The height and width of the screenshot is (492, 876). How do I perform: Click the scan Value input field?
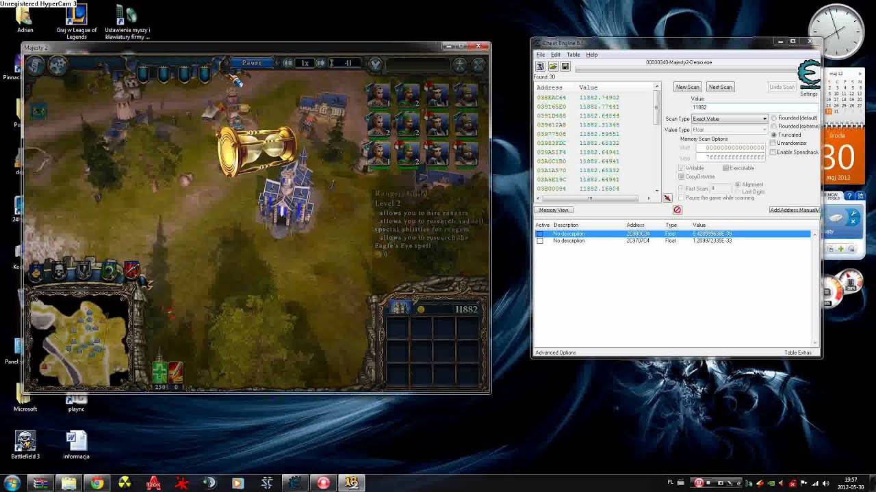pos(754,107)
